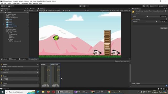
Task: Add a new view with plus icon
Action: (x=38, y=83)
